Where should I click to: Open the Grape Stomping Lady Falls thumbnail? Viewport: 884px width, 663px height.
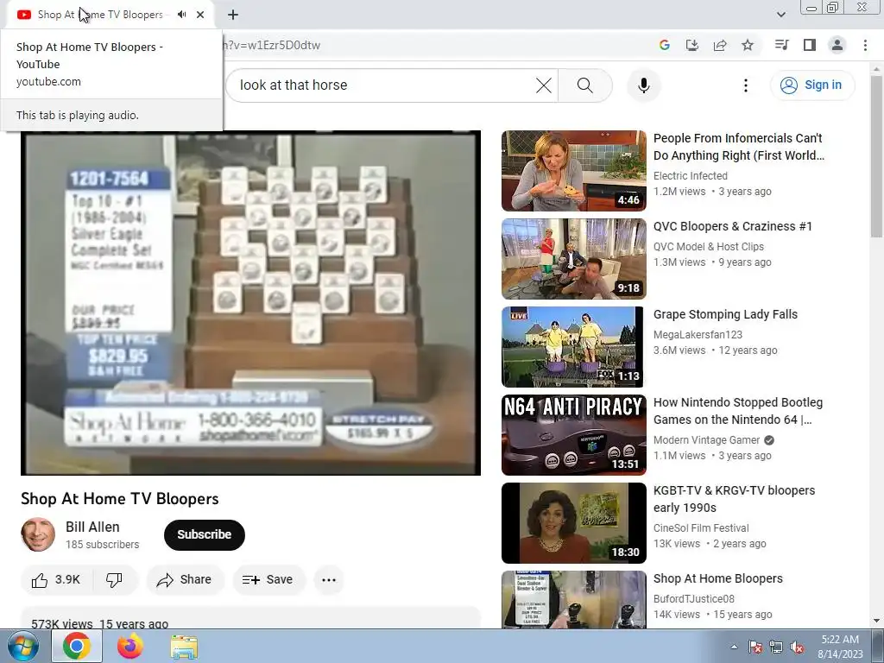tap(573, 347)
